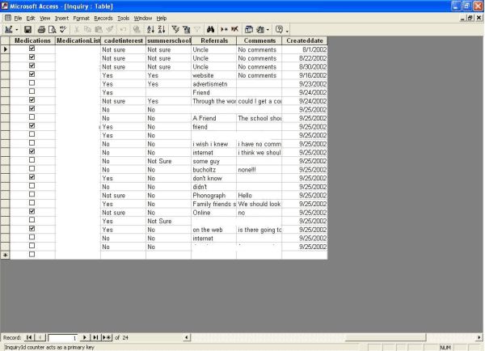Click the Copy icon in toolbar

point(87,29)
